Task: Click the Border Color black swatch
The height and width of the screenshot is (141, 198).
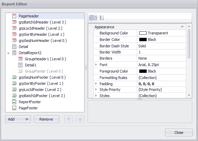Action: click(143, 40)
